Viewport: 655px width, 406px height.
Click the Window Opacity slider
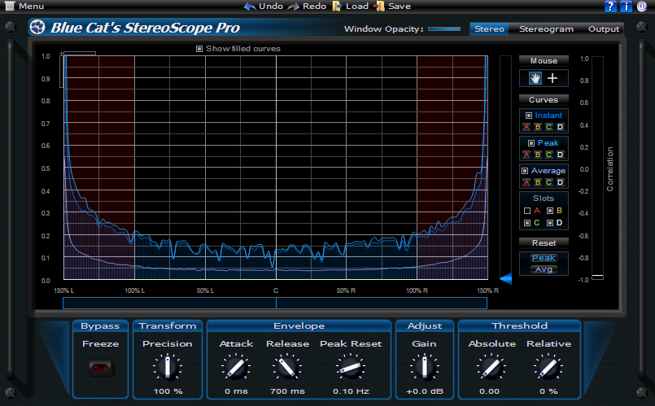[x=444, y=29]
